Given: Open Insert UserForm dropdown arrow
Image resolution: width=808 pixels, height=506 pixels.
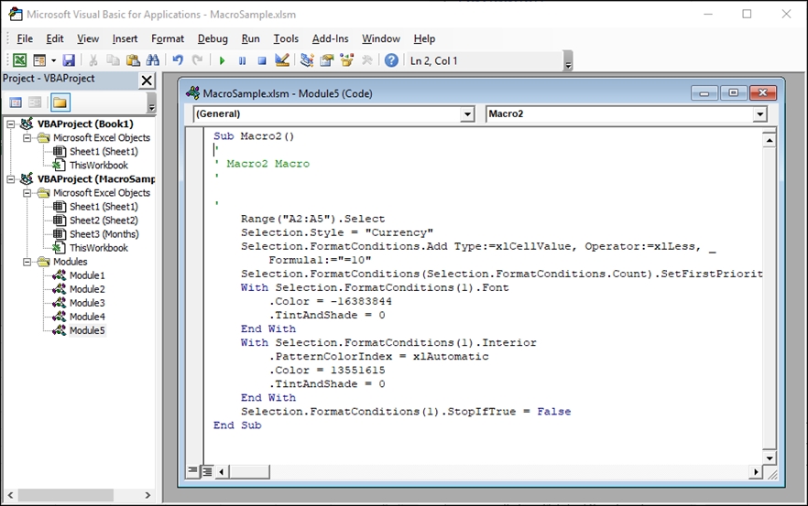Looking at the screenshot, I should coord(53,60).
